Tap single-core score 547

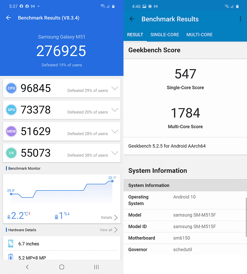[185, 74]
